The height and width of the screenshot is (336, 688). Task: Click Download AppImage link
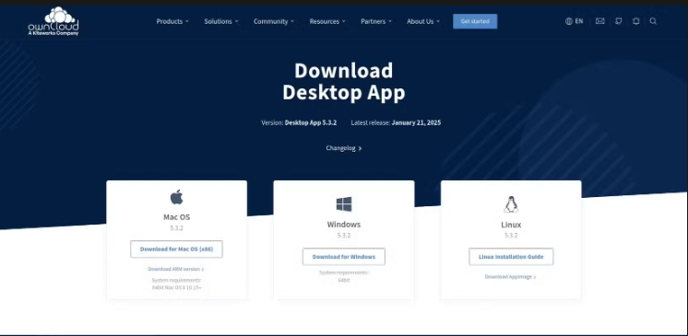(x=510, y=277)
